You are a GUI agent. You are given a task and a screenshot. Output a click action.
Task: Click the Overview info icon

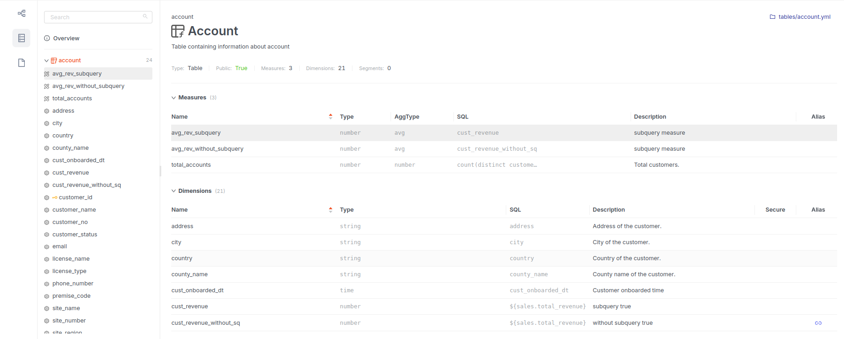[x=47, y=38]
